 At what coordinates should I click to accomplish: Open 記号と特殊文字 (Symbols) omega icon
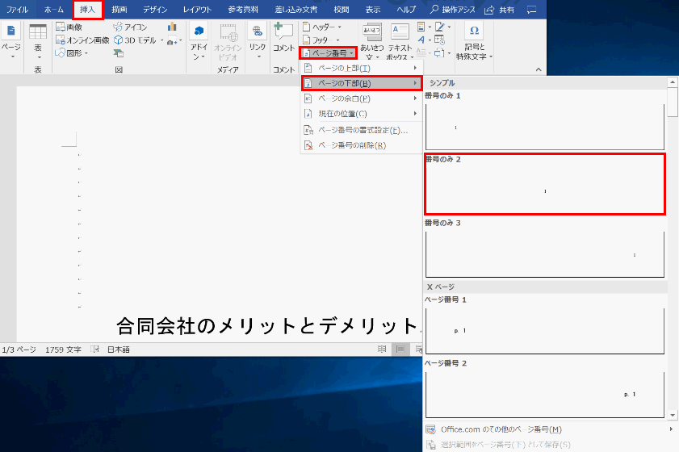click(x=475, y=32)
